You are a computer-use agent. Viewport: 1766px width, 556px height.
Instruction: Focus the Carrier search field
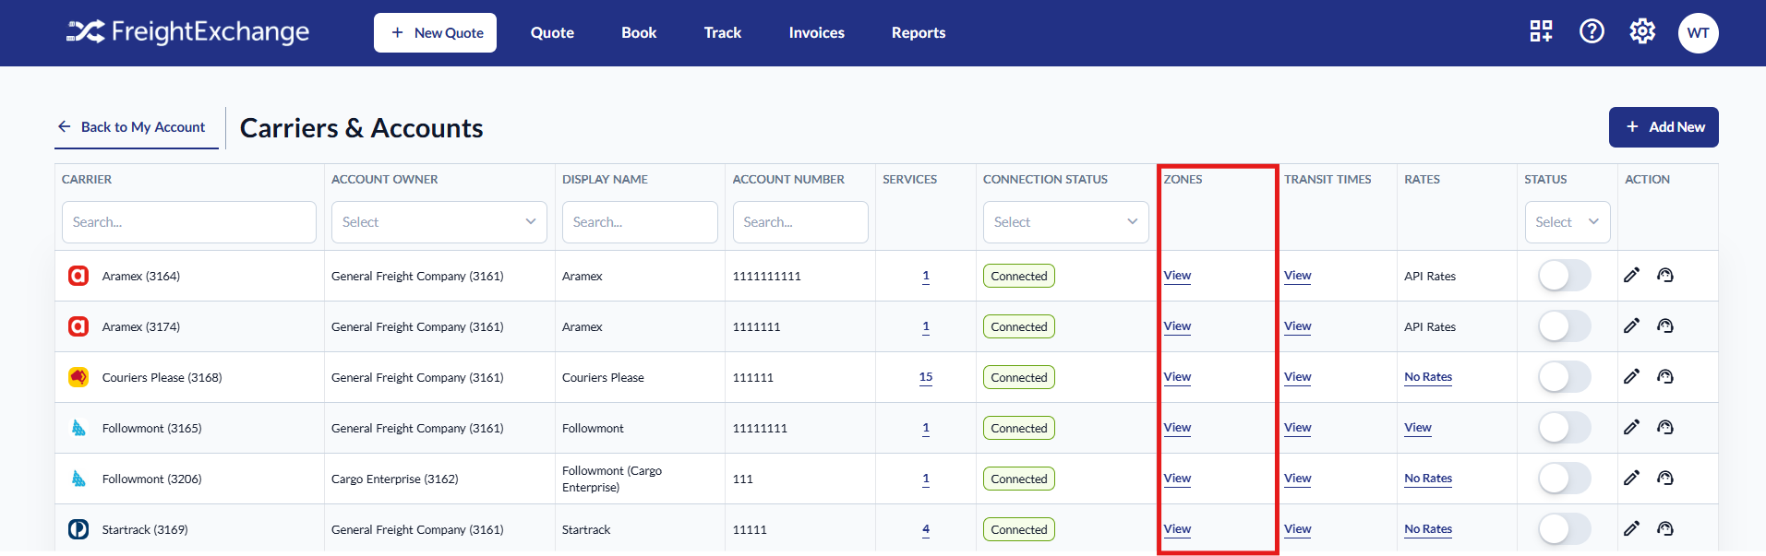(189, 222)
